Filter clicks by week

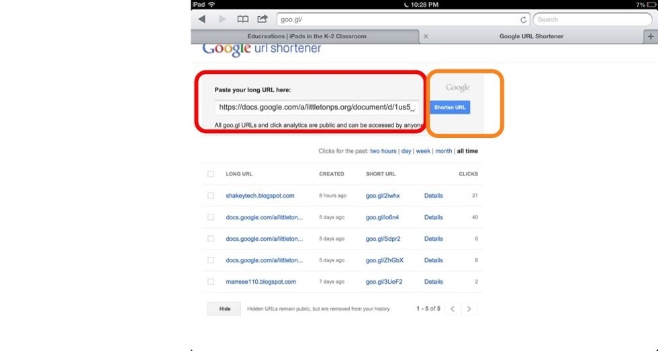423,151
